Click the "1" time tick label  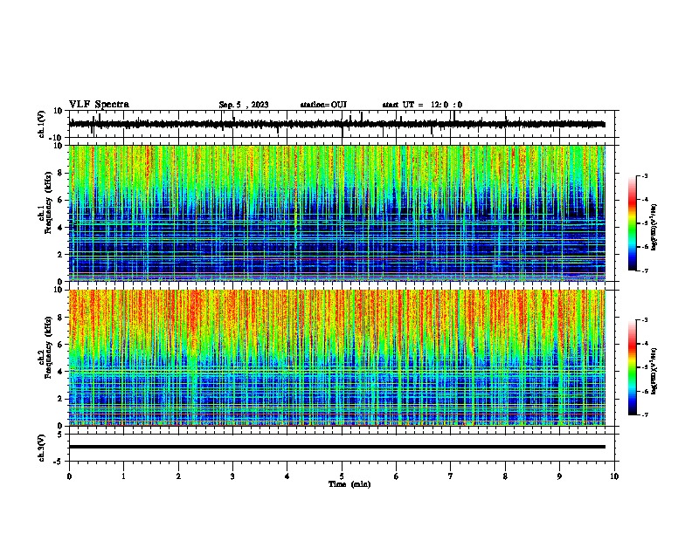click(x=124, y=476)
